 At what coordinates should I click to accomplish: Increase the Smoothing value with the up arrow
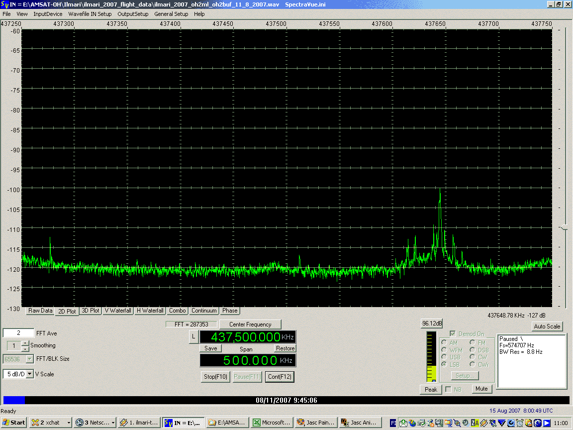(25, 343)
